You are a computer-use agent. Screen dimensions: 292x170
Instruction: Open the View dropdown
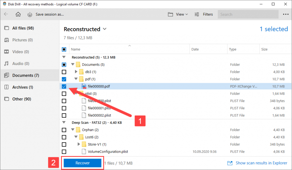coord(178,14)
